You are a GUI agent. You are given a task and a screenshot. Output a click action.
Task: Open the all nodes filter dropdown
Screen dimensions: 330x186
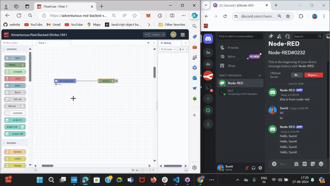pyautogui.click(x=168, y=49)
